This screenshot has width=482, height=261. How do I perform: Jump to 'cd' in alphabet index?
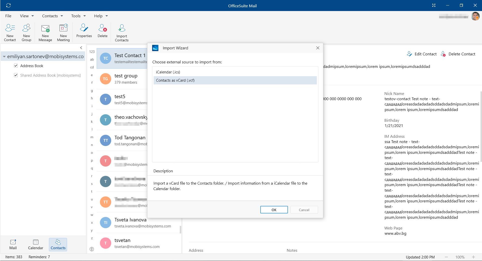92,67
